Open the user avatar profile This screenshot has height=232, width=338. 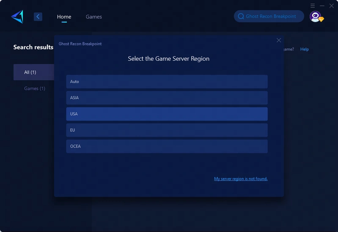(315, 16)
